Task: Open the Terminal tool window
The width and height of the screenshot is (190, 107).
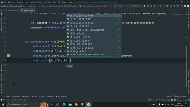Action: 26,97
